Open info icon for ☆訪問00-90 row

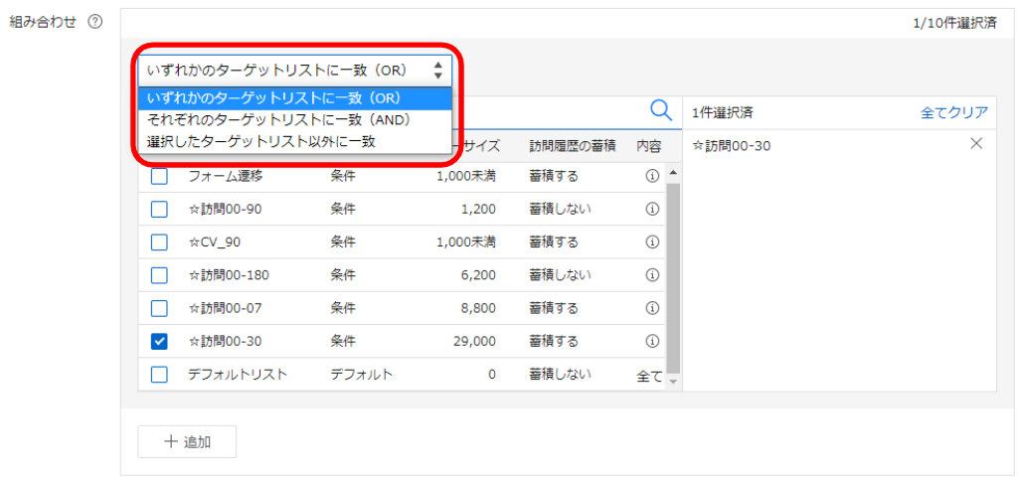652,209
